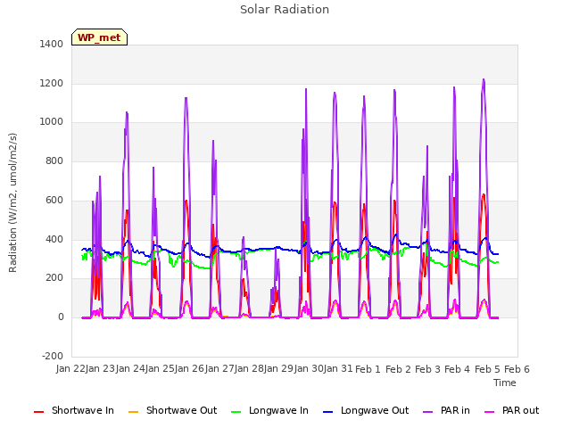
Task: Click the Shortwave In red legend swatch
Action: [x=38, y=412]
